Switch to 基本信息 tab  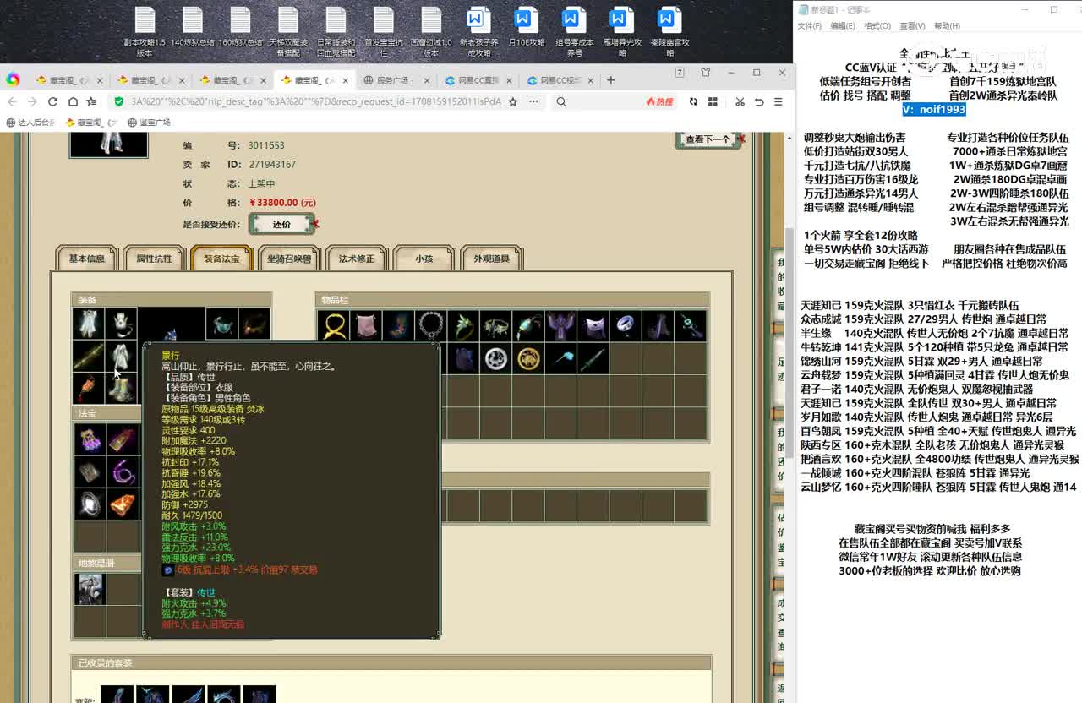tap(86, 259)
